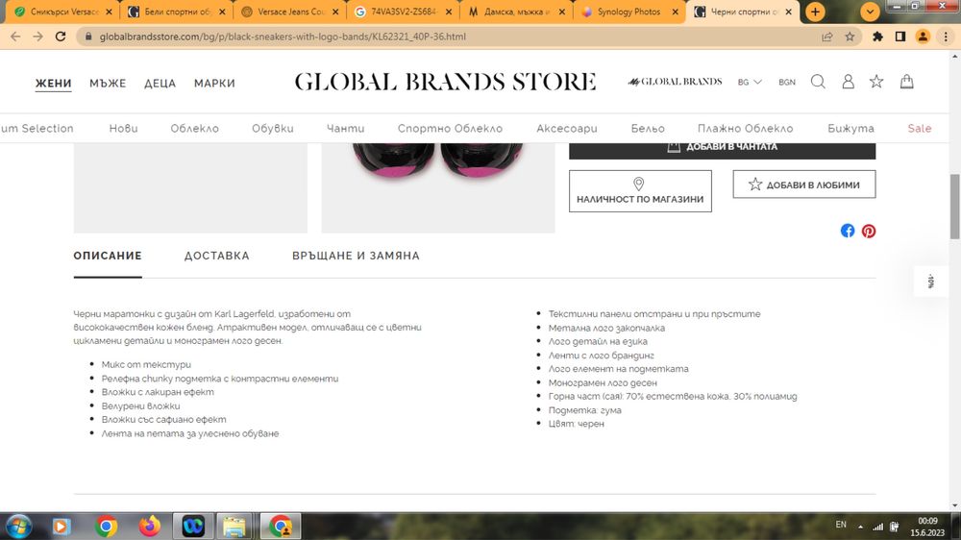
Task: Open a new browser tab
Action: pos(815,12)
